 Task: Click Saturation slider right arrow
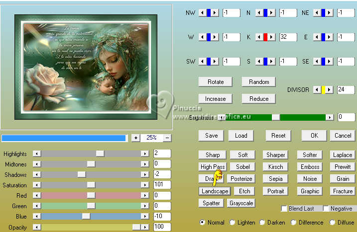click(145, 185)
